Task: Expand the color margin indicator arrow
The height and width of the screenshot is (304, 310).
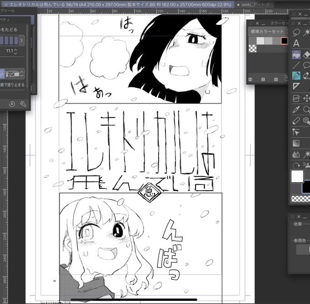Action: tap(21, 40)
